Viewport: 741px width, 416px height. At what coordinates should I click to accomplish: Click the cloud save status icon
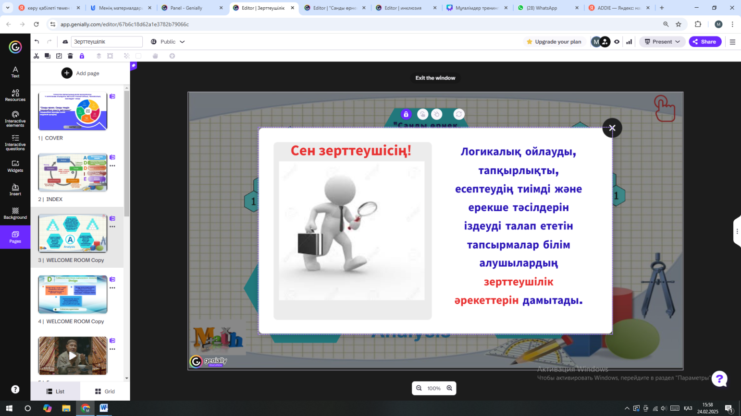pyautogui.click(x=65, y=42)
